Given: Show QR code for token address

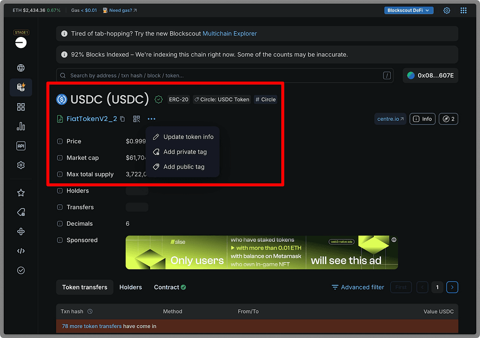Looking at the screenshot, I should coord(136,119).
